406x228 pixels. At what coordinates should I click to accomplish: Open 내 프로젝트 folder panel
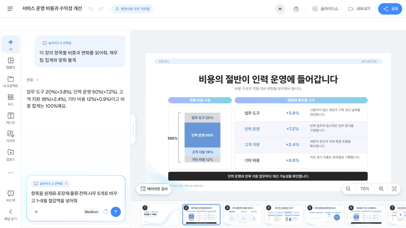(x=11, y=82)
